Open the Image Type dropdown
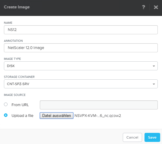 pos(81,66)
